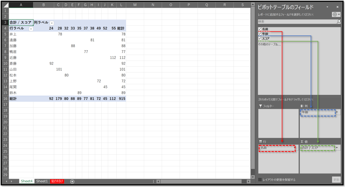Screen dimensions: 345x187
Task: Select the age 37 column label cell
Action: [x=85, y=28]
